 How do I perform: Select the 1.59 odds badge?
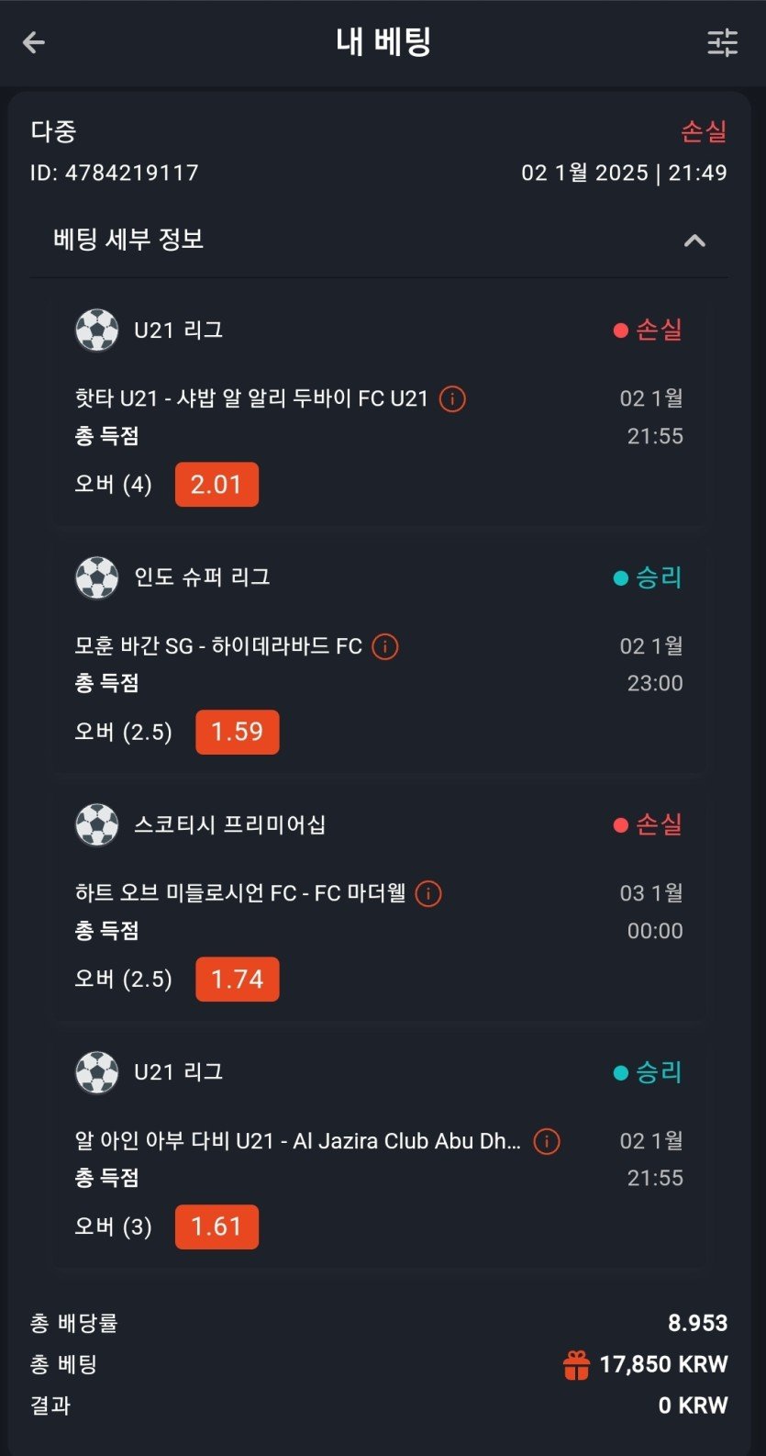237,732
